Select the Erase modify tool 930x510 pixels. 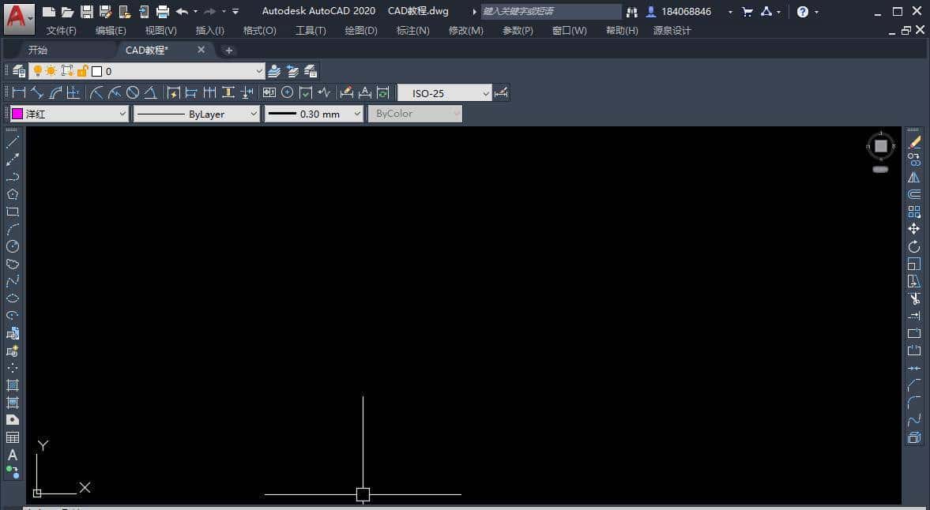914,143
